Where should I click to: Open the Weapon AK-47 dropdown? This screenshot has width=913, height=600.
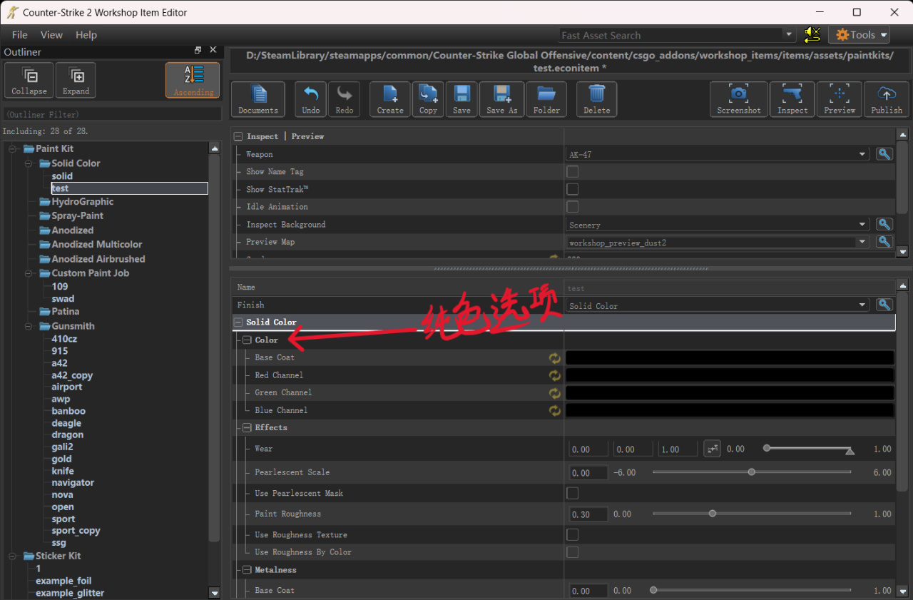tap(718, 154)
